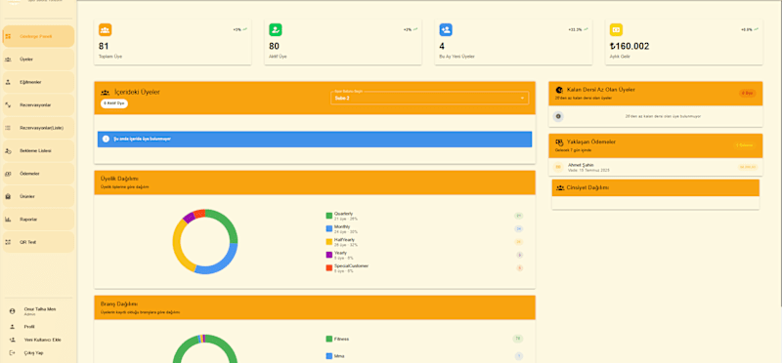Click the 81 total members value

tap(104, 46)
